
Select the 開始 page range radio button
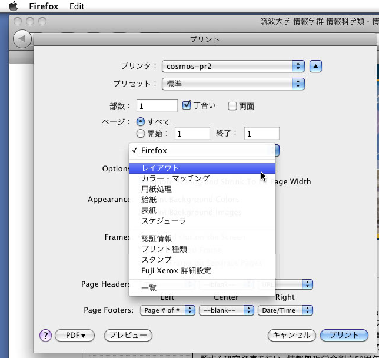(141, 134)
